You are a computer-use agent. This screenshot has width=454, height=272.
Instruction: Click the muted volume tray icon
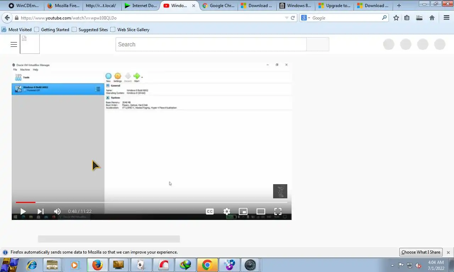(419, 265)
